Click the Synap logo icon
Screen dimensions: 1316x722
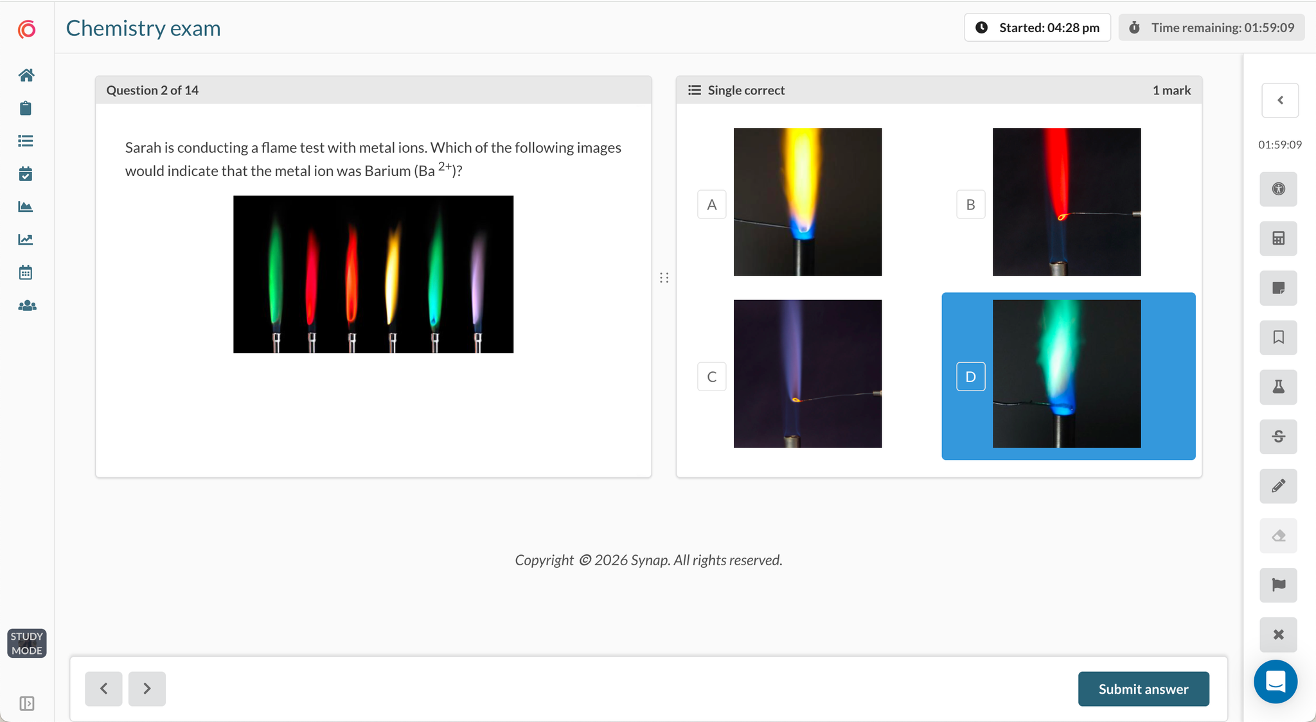tap(26, 30)
